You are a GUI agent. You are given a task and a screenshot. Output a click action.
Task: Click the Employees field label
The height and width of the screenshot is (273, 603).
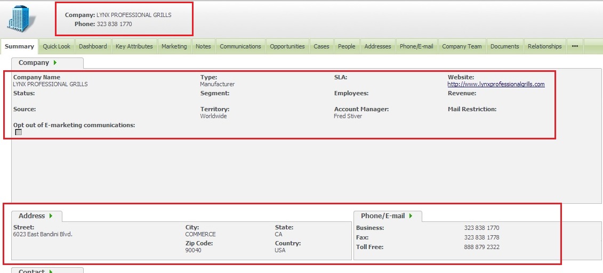point(351,93)
